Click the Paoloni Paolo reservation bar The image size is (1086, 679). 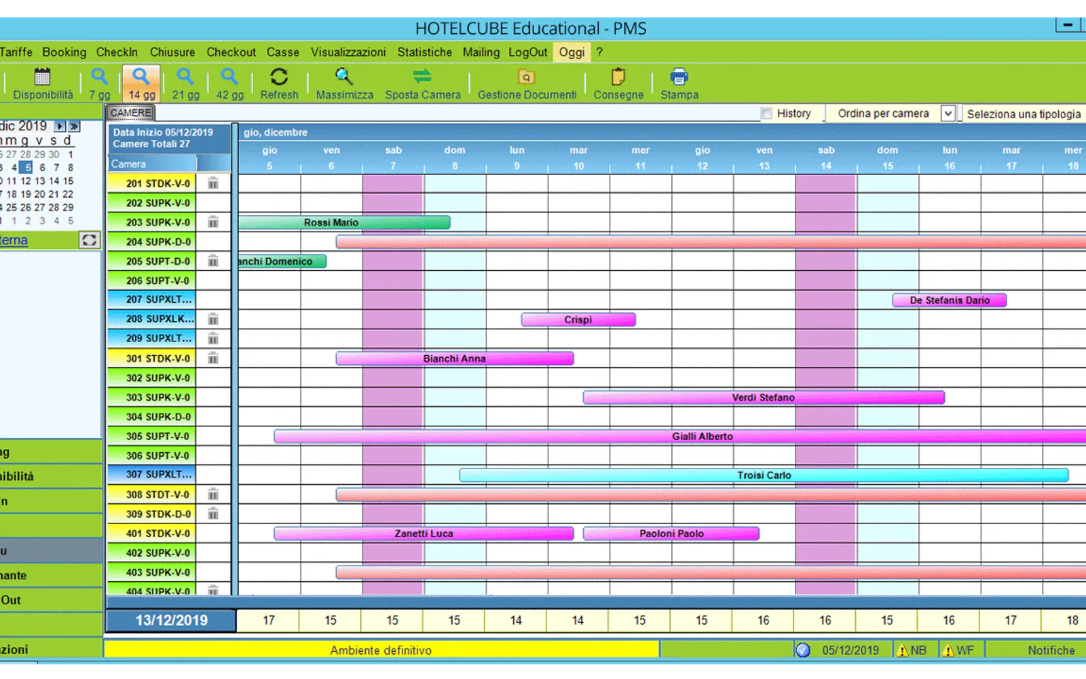coord(671,534)
